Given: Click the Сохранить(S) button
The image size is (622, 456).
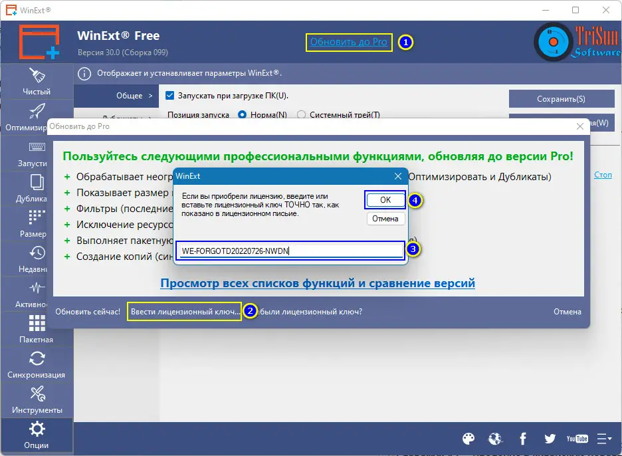Looking at the screenshot, I should coord(562,99).
